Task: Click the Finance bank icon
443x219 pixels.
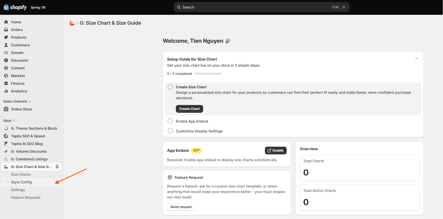Action: (x=6, y=83)
